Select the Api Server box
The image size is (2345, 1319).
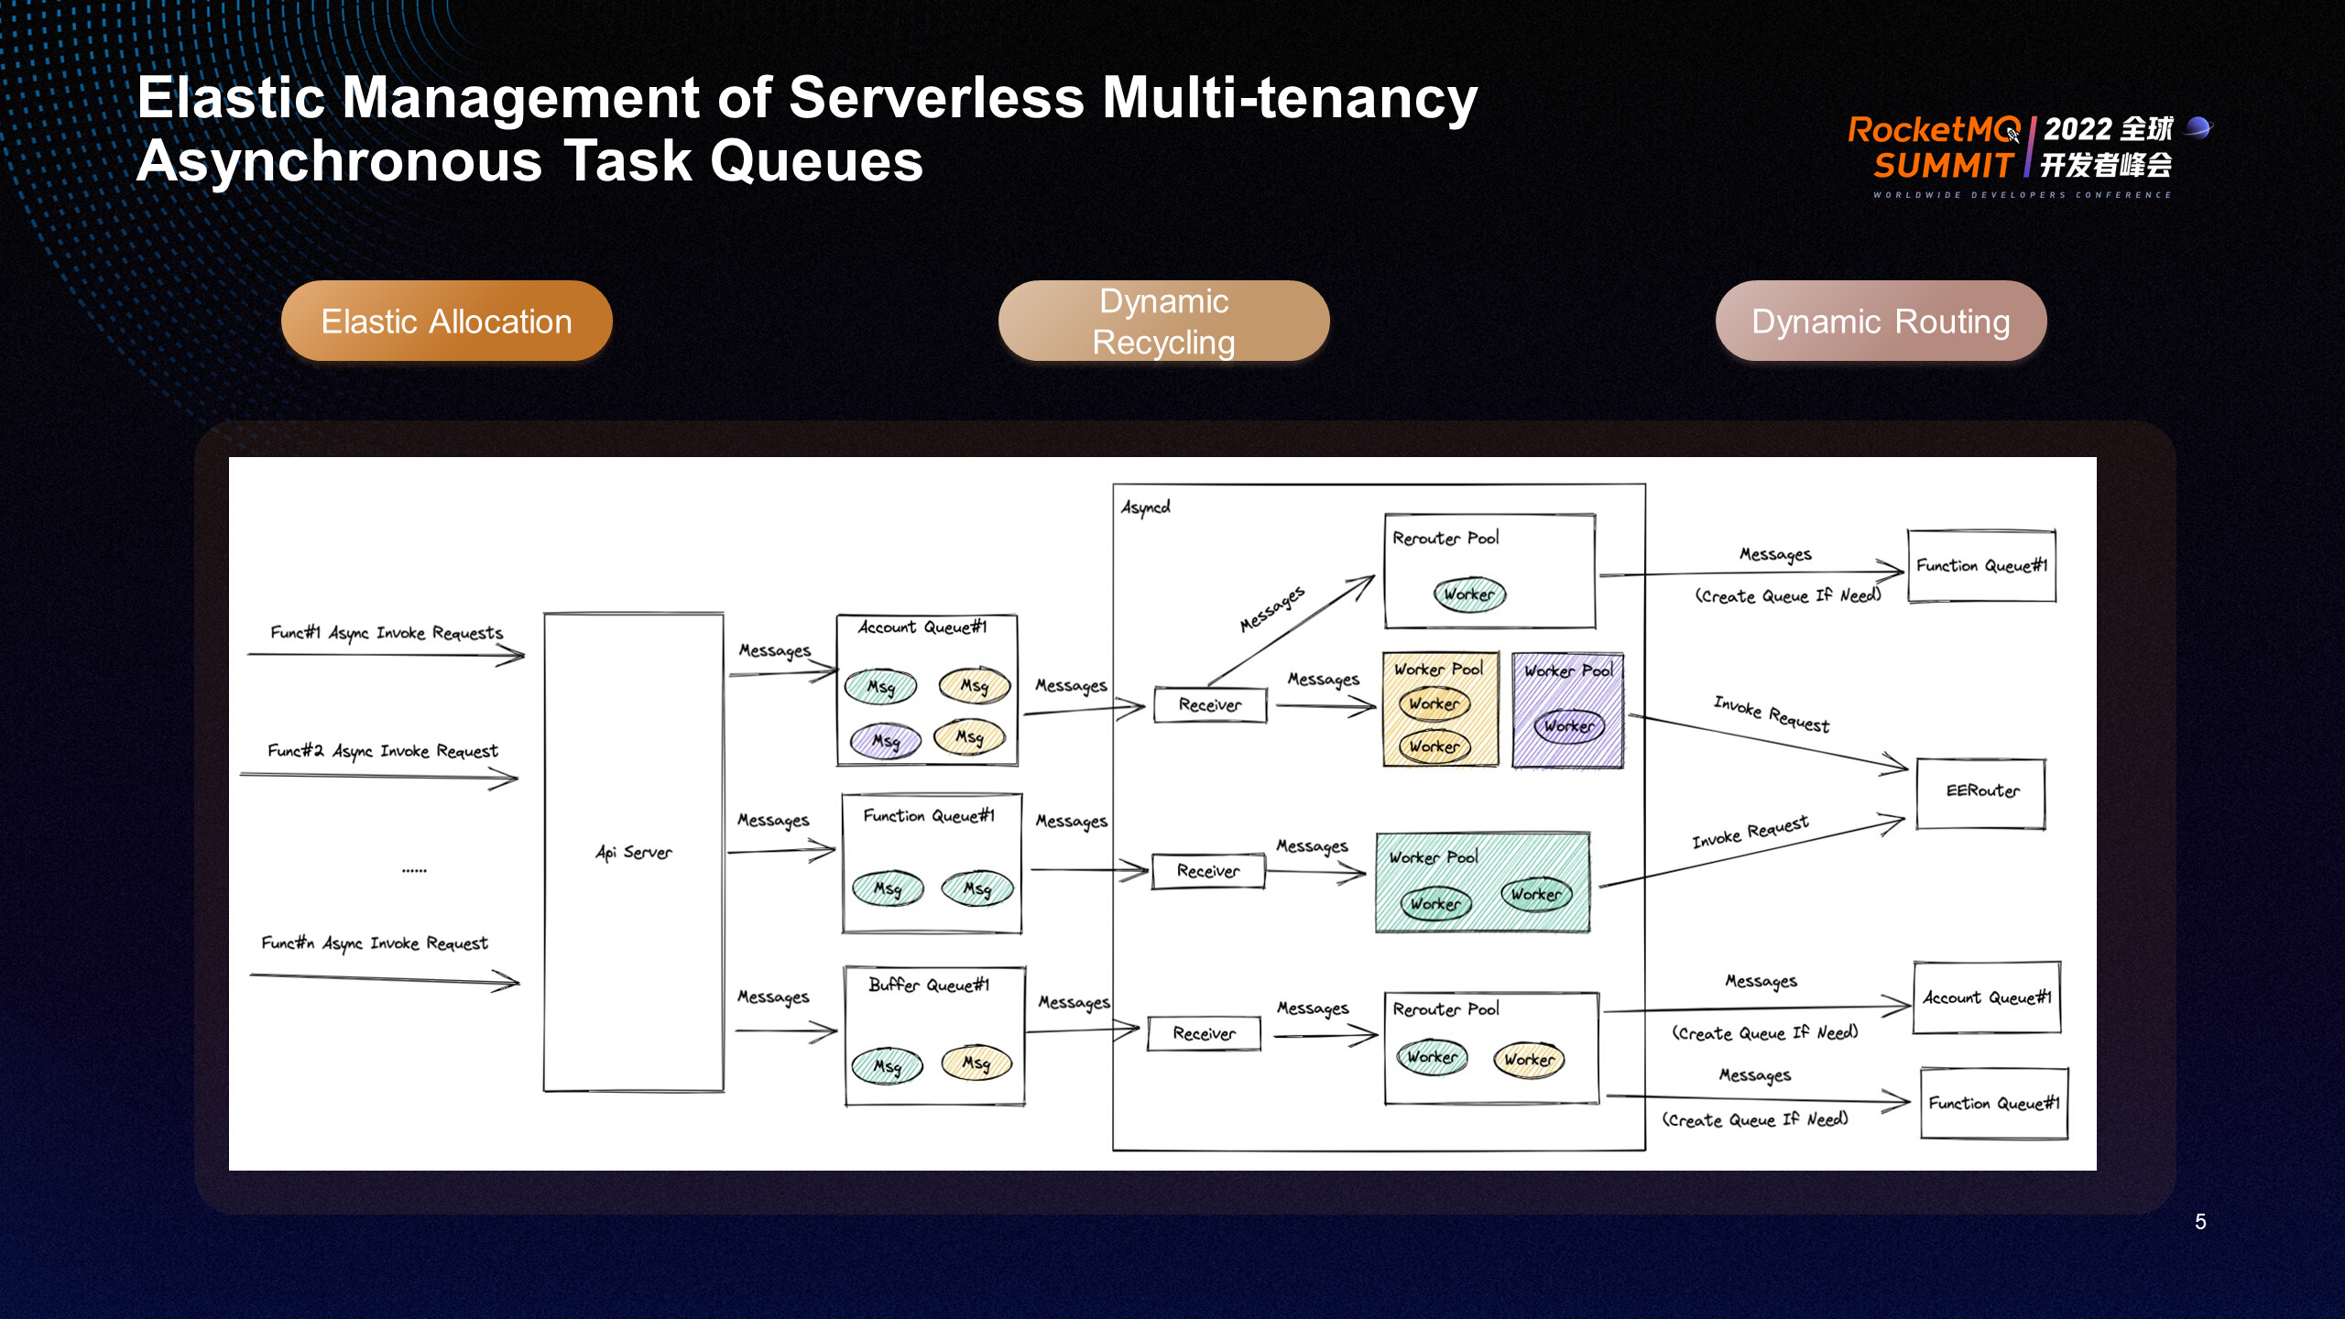634,852
